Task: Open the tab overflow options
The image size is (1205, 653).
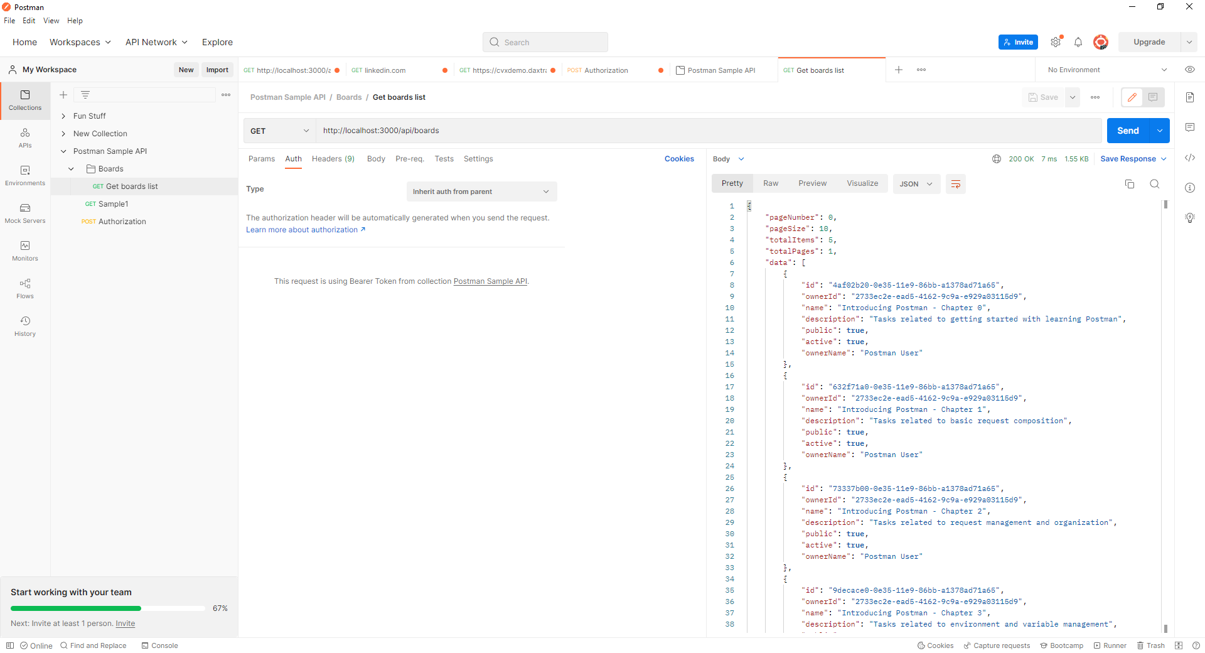Action: (921, 70)
